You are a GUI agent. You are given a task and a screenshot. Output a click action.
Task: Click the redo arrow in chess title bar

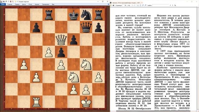8,2
